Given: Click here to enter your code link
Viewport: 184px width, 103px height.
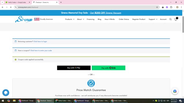Looking at the screenshot, I should [41, 51].
